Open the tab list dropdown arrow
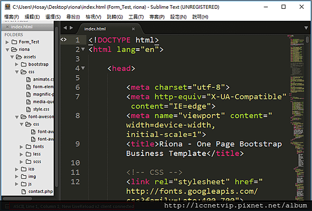This screenshot has height=211, width=312. 306,28
